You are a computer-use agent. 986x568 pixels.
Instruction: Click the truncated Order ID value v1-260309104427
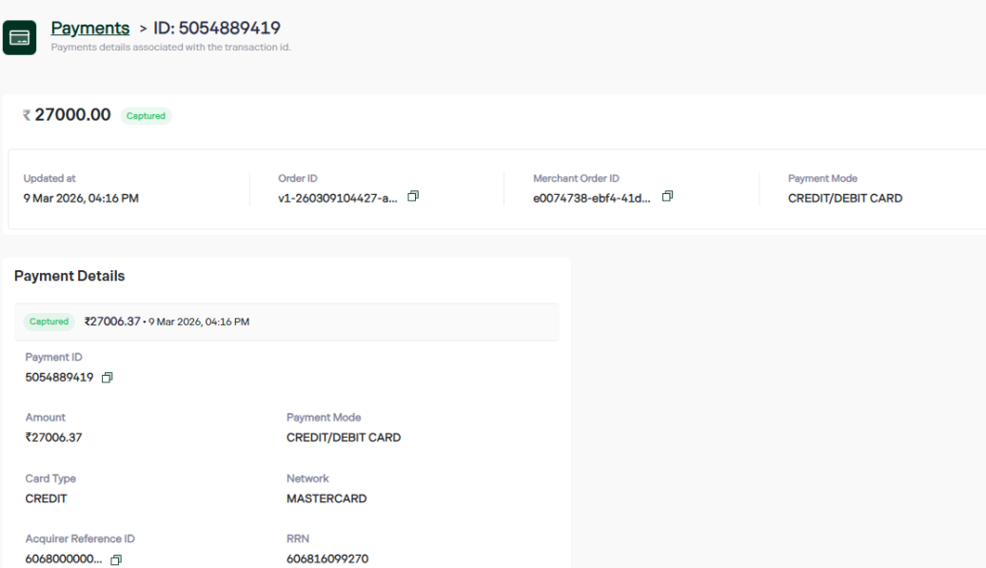[338, 198]
